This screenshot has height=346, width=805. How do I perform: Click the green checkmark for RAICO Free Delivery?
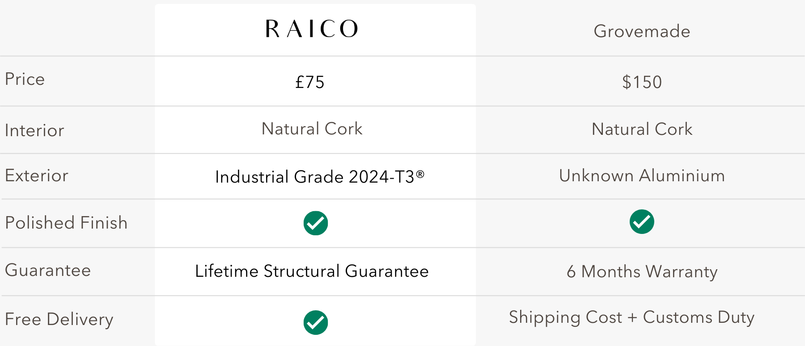(x=316, y=322)
